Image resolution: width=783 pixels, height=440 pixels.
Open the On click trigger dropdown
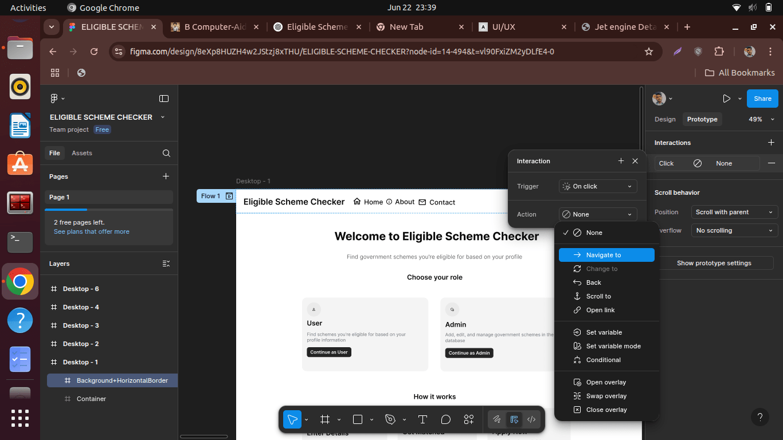tap(598, 186)
